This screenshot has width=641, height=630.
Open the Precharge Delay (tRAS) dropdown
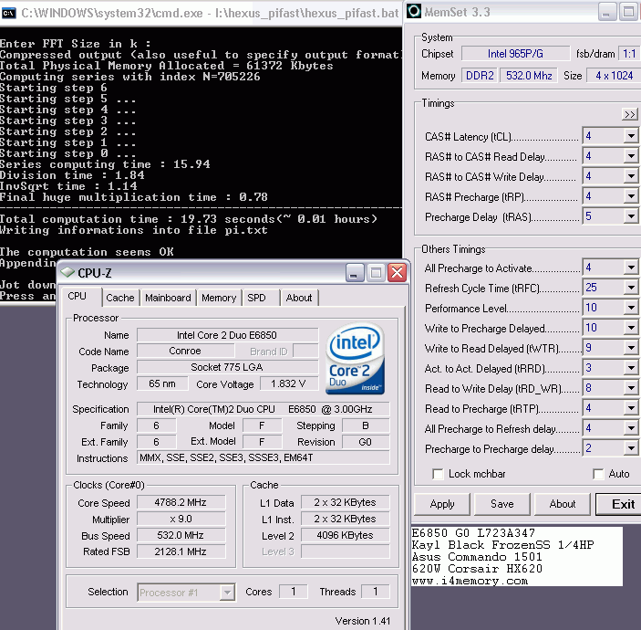tap(631, 216)
